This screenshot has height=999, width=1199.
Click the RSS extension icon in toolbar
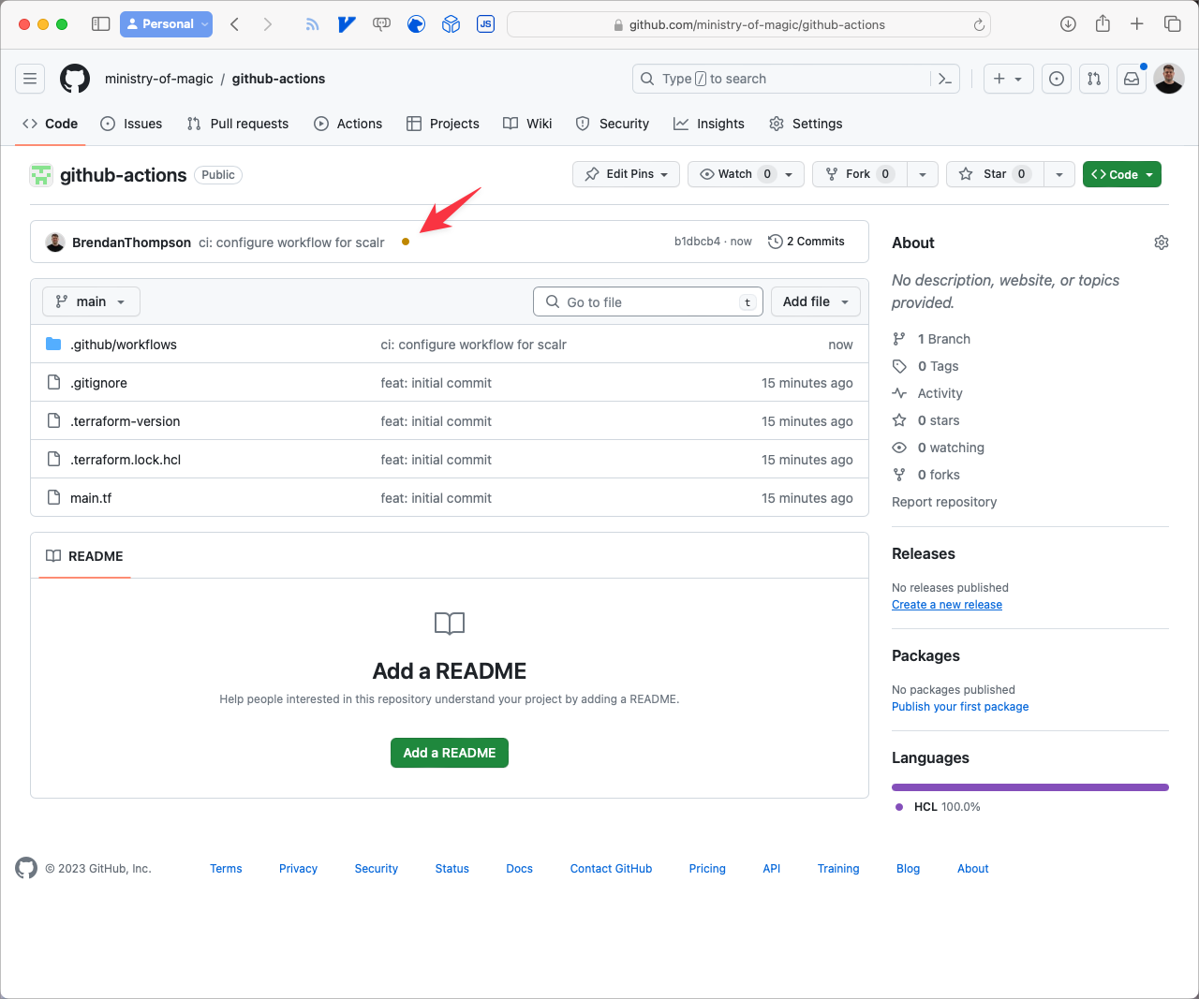point(312,24)
